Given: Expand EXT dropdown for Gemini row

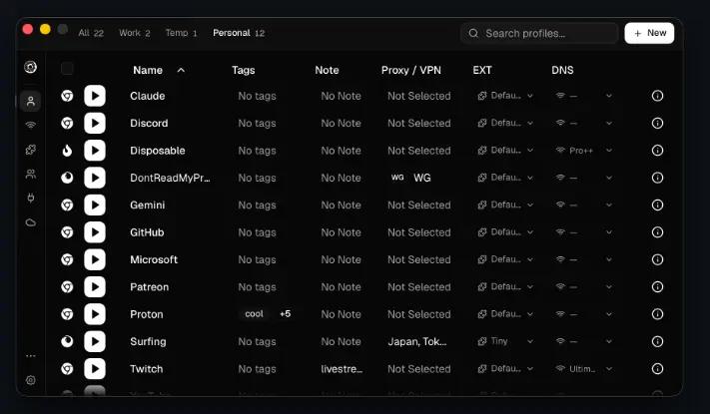Looking at the screenshot, I should click(x=505, y=205).
